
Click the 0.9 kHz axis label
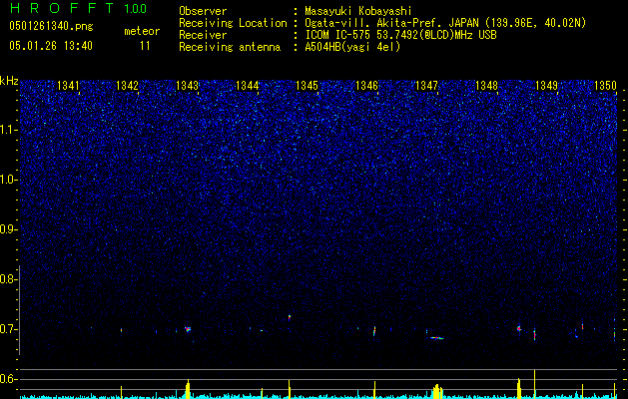click(x=8, y=229)
